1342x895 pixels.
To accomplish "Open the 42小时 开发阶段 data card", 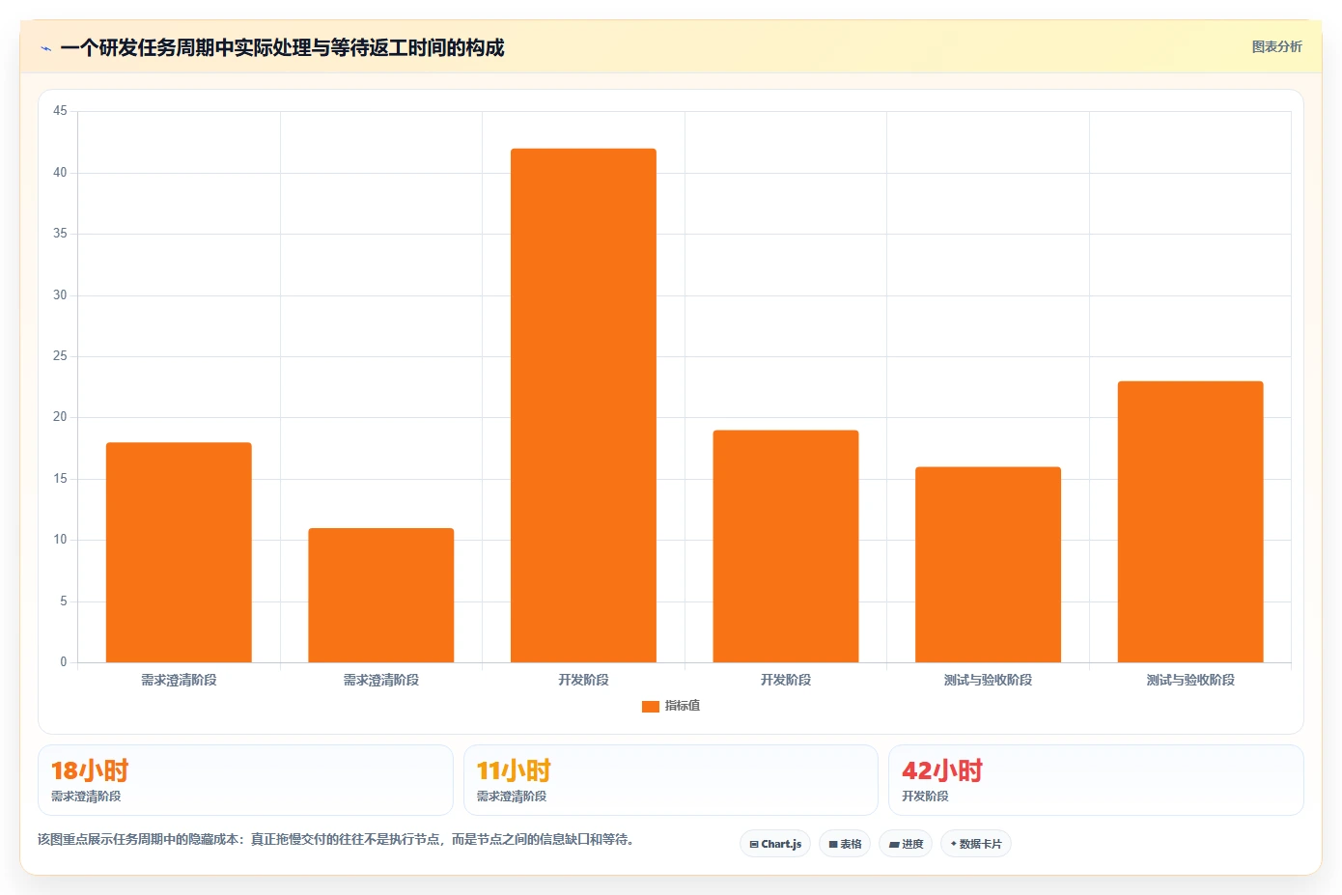I will [1096, 780].
